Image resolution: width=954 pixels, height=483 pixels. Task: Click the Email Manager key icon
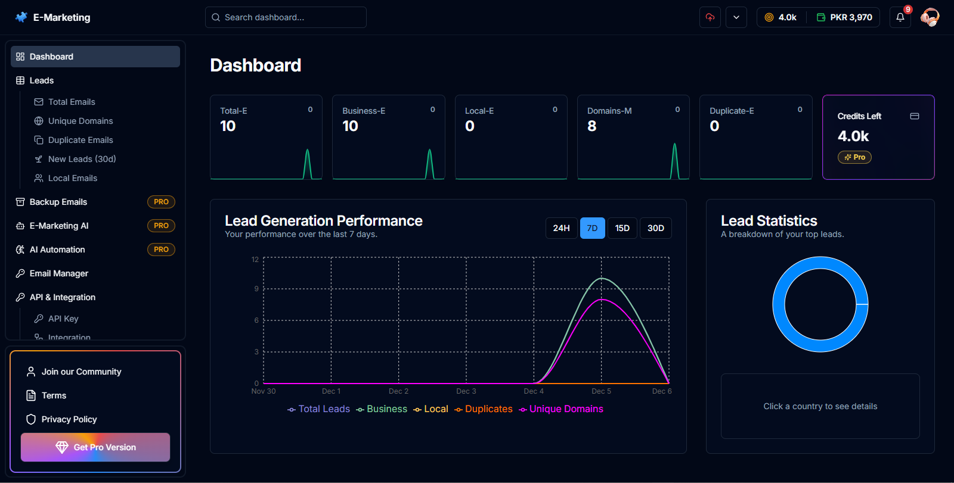point(20,273)
